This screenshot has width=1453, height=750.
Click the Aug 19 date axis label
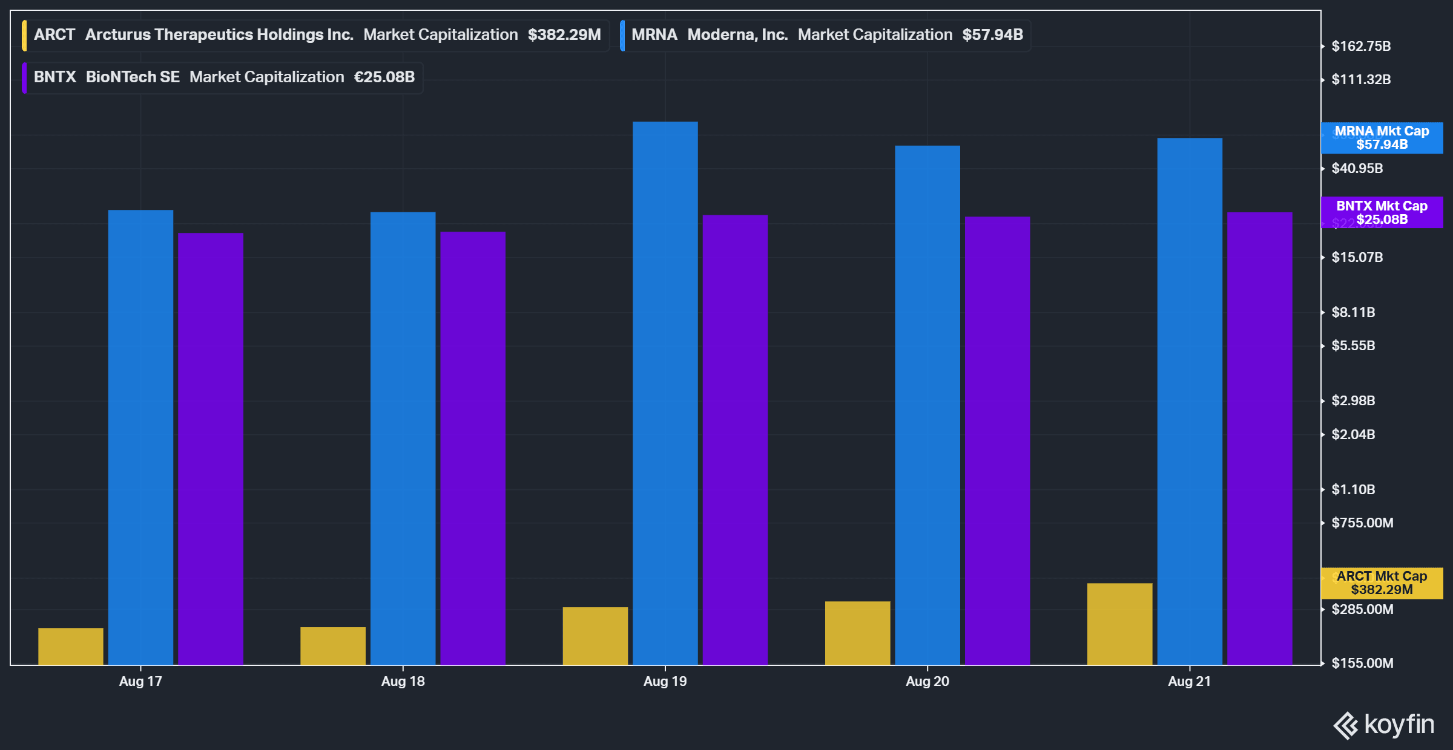(665, 681)
